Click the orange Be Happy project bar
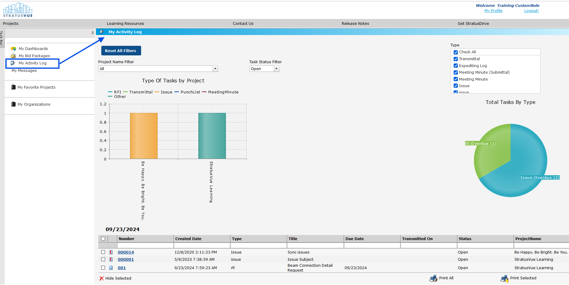This screenshot has width=569, height=285. tap(144, 136)
